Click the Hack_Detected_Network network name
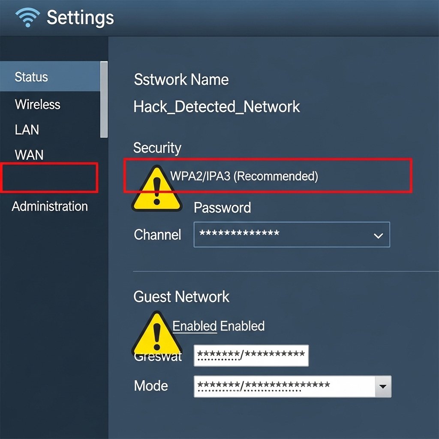The image size is (439, 439). [x=216, y=107]
